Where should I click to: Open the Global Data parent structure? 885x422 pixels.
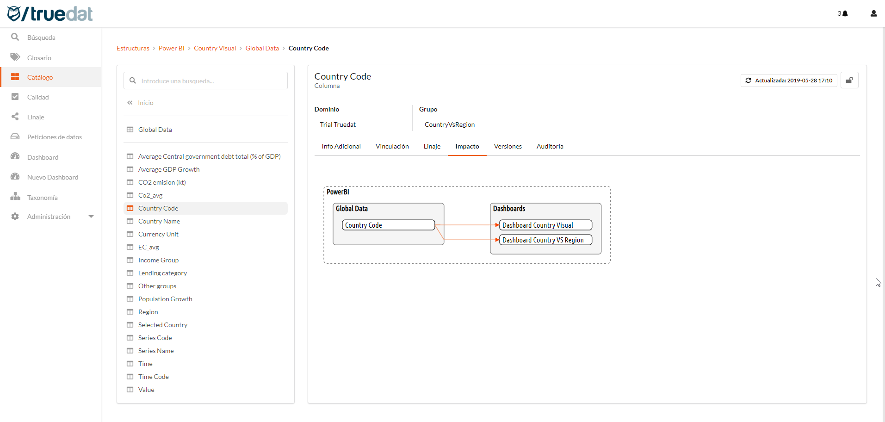155,130
